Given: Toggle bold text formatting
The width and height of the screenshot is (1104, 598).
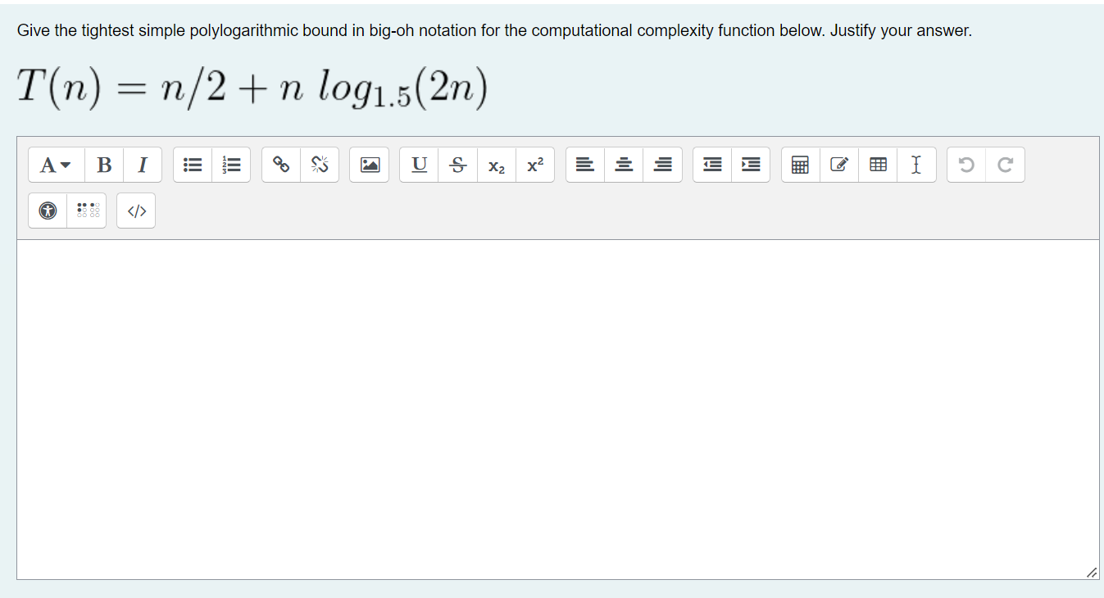Looking at the screenshot, I should click(x=104, y=165).
